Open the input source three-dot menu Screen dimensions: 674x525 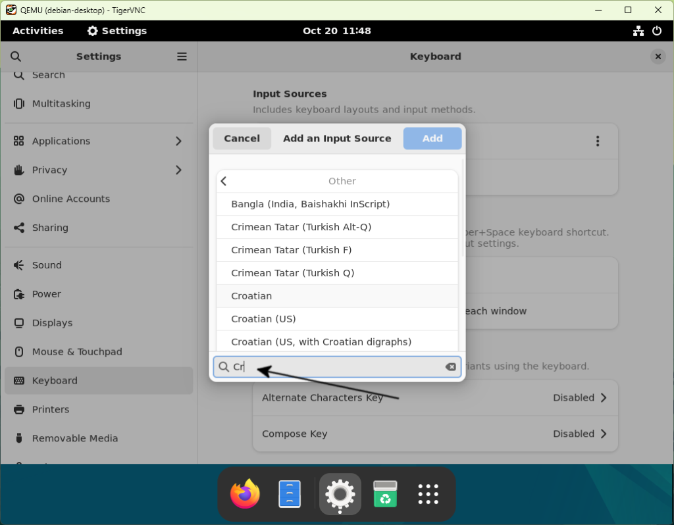[x=598, y=141]
